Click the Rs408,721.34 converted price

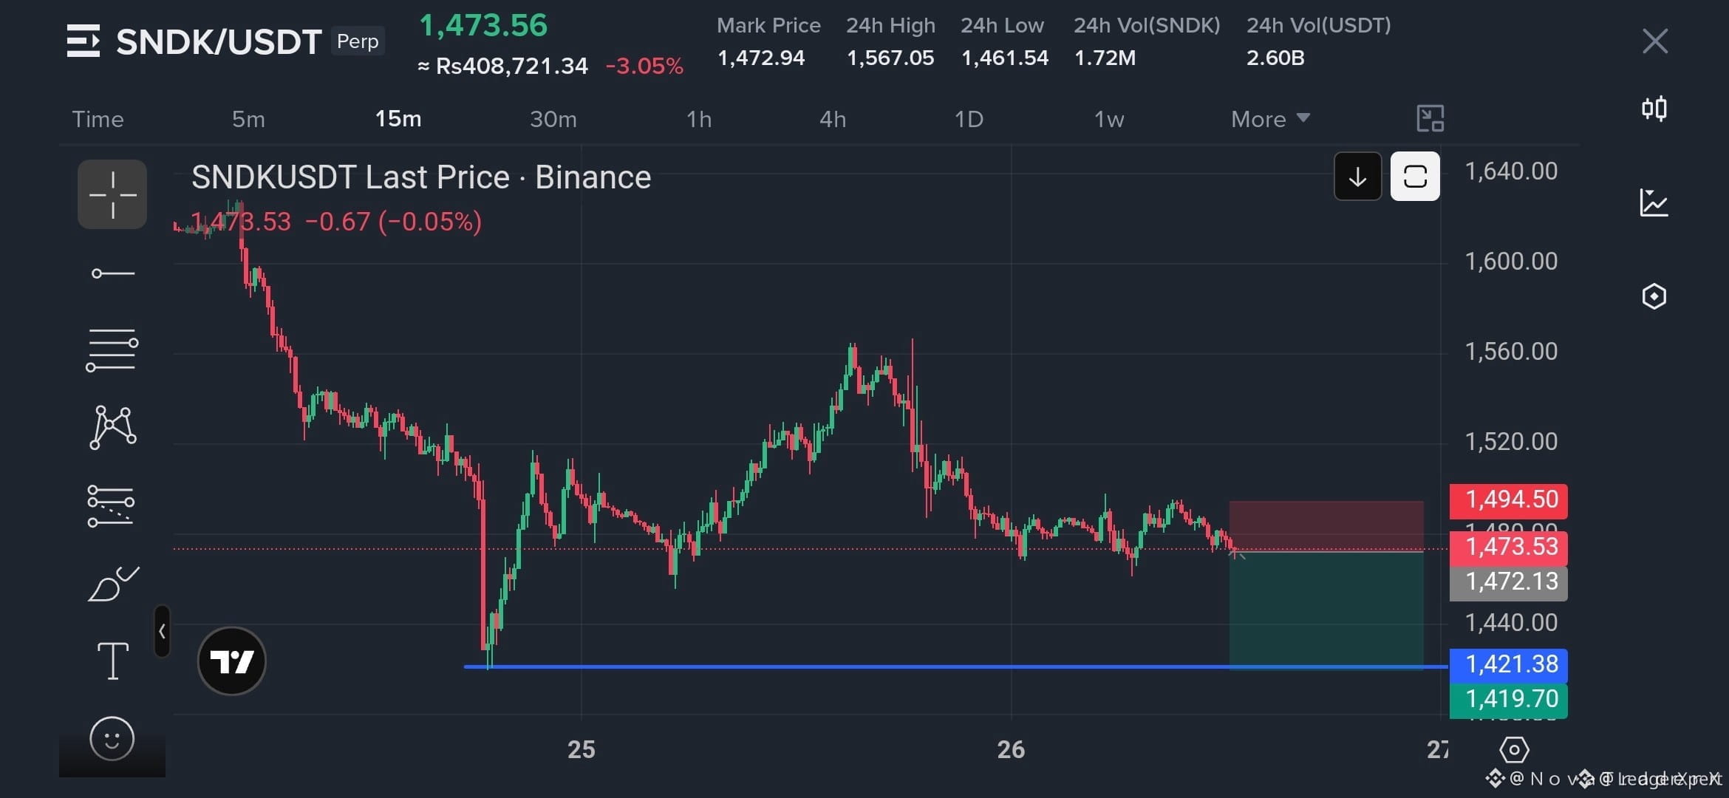click(511, 66)
